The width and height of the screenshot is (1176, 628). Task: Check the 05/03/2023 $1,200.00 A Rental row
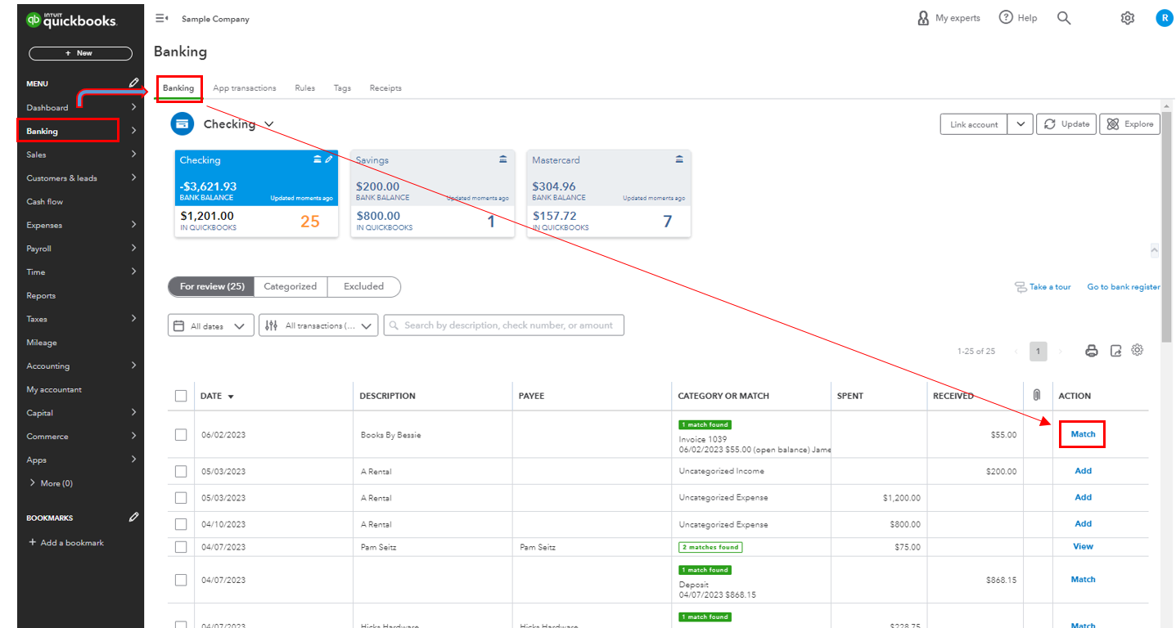click(181, 497)
